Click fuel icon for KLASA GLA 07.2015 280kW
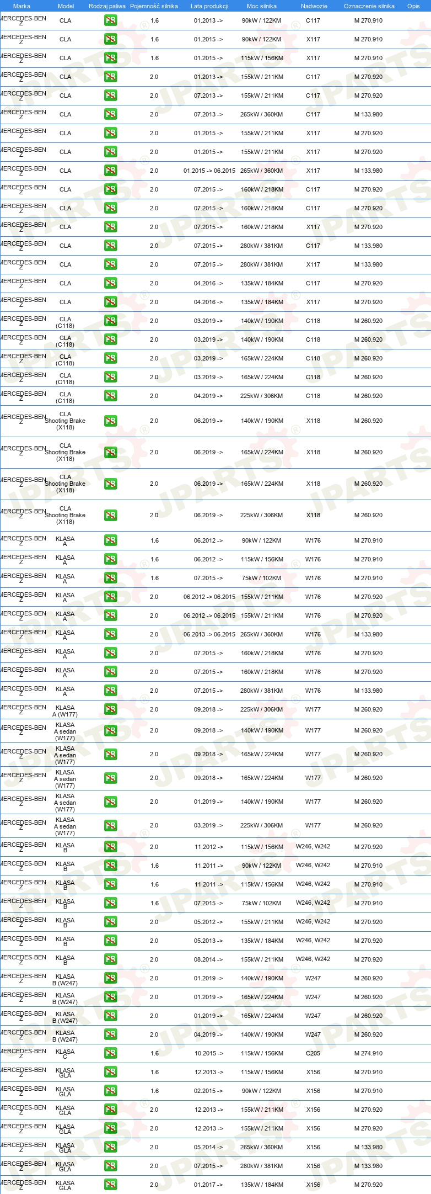Screen dimensions: 431x1194 tap(110, 1166)
